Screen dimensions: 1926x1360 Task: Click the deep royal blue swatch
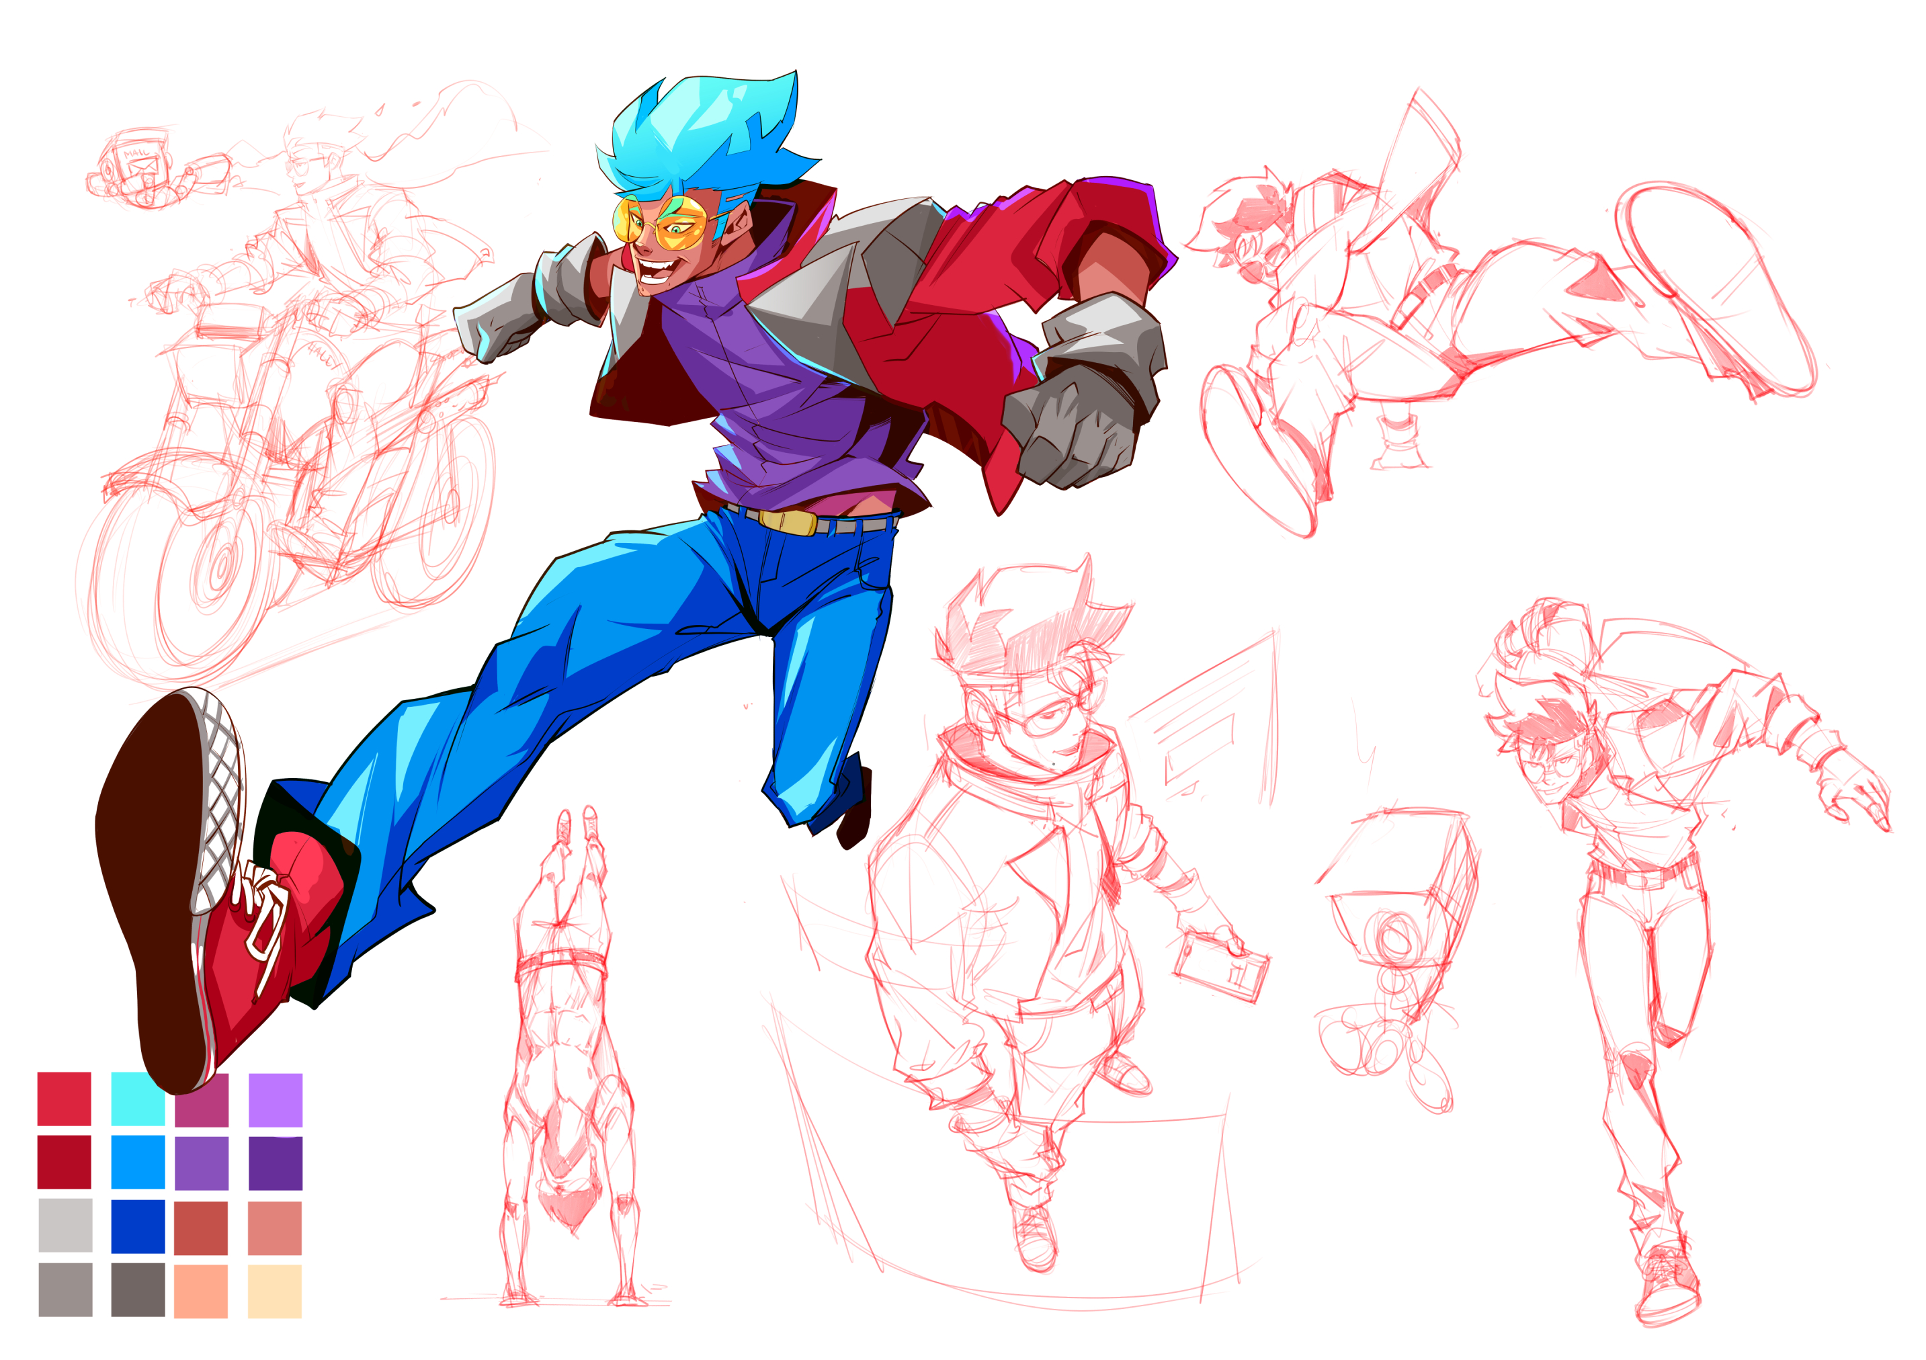(x=138, y=1226)
